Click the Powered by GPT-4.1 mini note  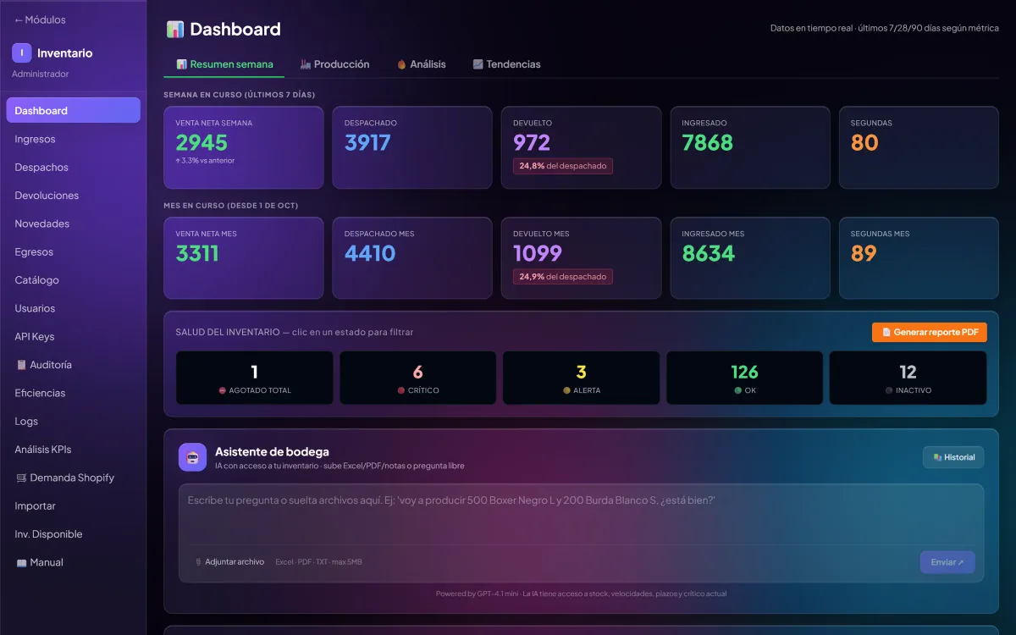click(581, 594)
